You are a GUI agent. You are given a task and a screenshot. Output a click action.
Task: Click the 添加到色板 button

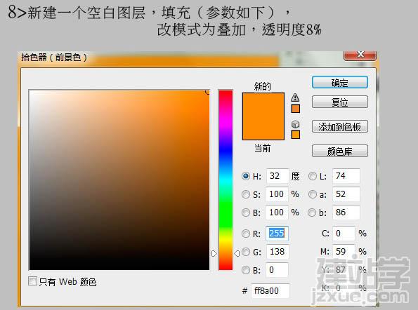(340, 127)
